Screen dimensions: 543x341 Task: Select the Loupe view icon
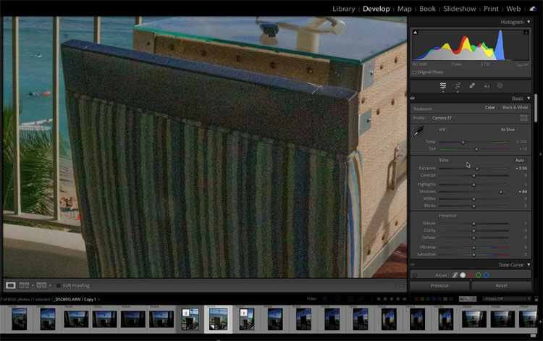click(x=11, y=285)
